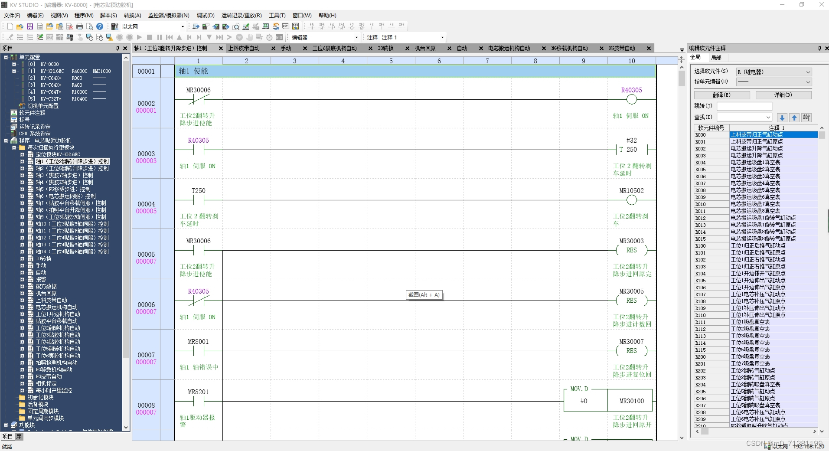
Task: Open the 转换(A) menu
Action: [133, 15]
